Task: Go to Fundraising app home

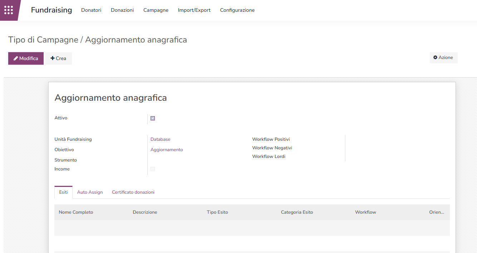Action: 51,10
